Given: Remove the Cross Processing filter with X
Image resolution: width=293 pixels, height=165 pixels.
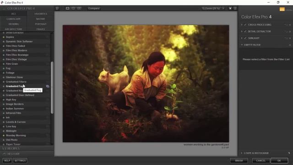Looking at the screenshot, I should (x=290, y=25).
